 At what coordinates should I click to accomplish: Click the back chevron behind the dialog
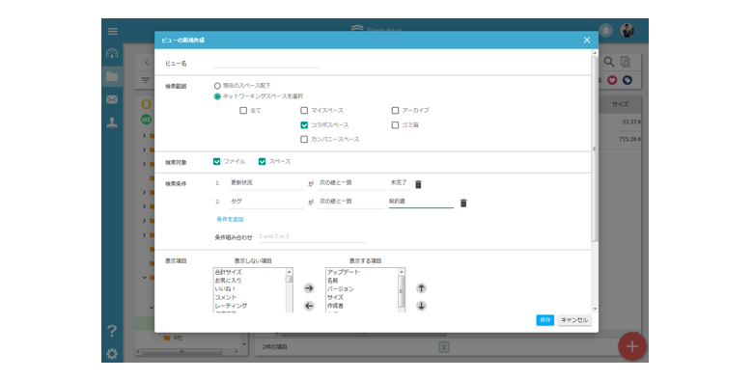[147, 63]
